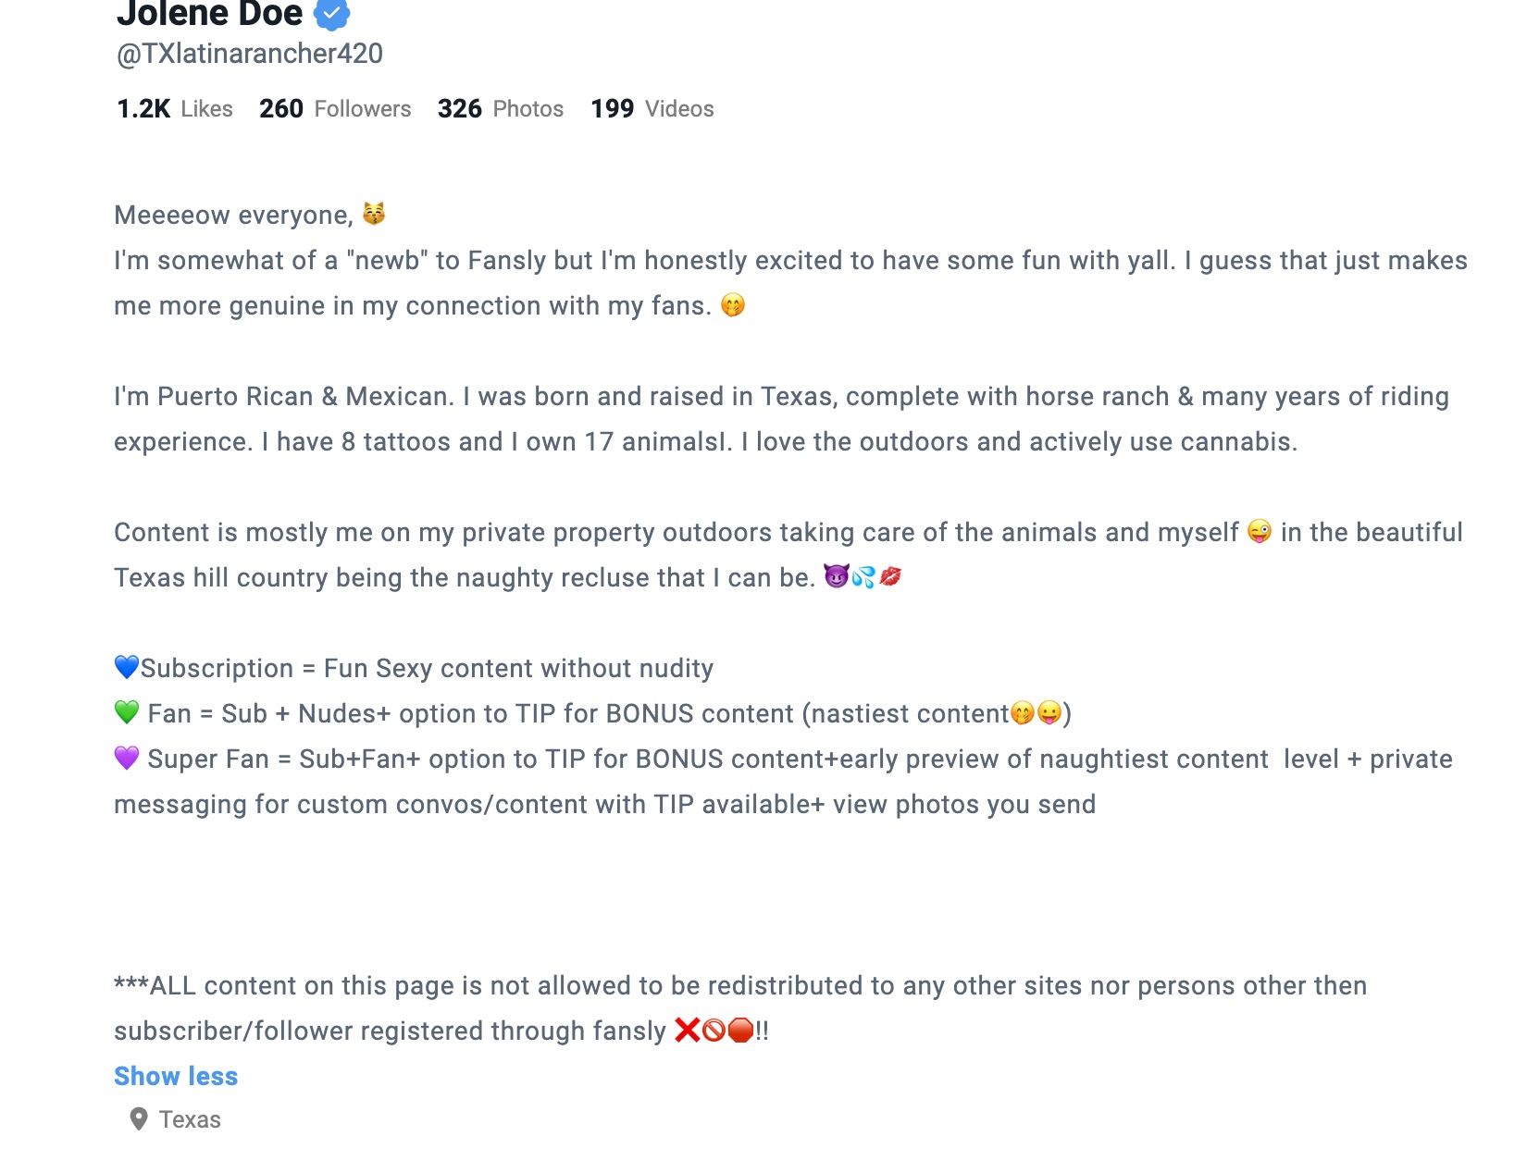Click the cat emoji after Meeeeow everyone

[x=374, y=214]
